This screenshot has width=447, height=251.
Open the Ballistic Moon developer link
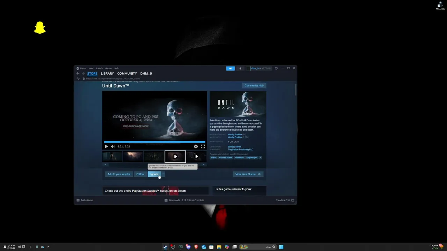(234, 147)
